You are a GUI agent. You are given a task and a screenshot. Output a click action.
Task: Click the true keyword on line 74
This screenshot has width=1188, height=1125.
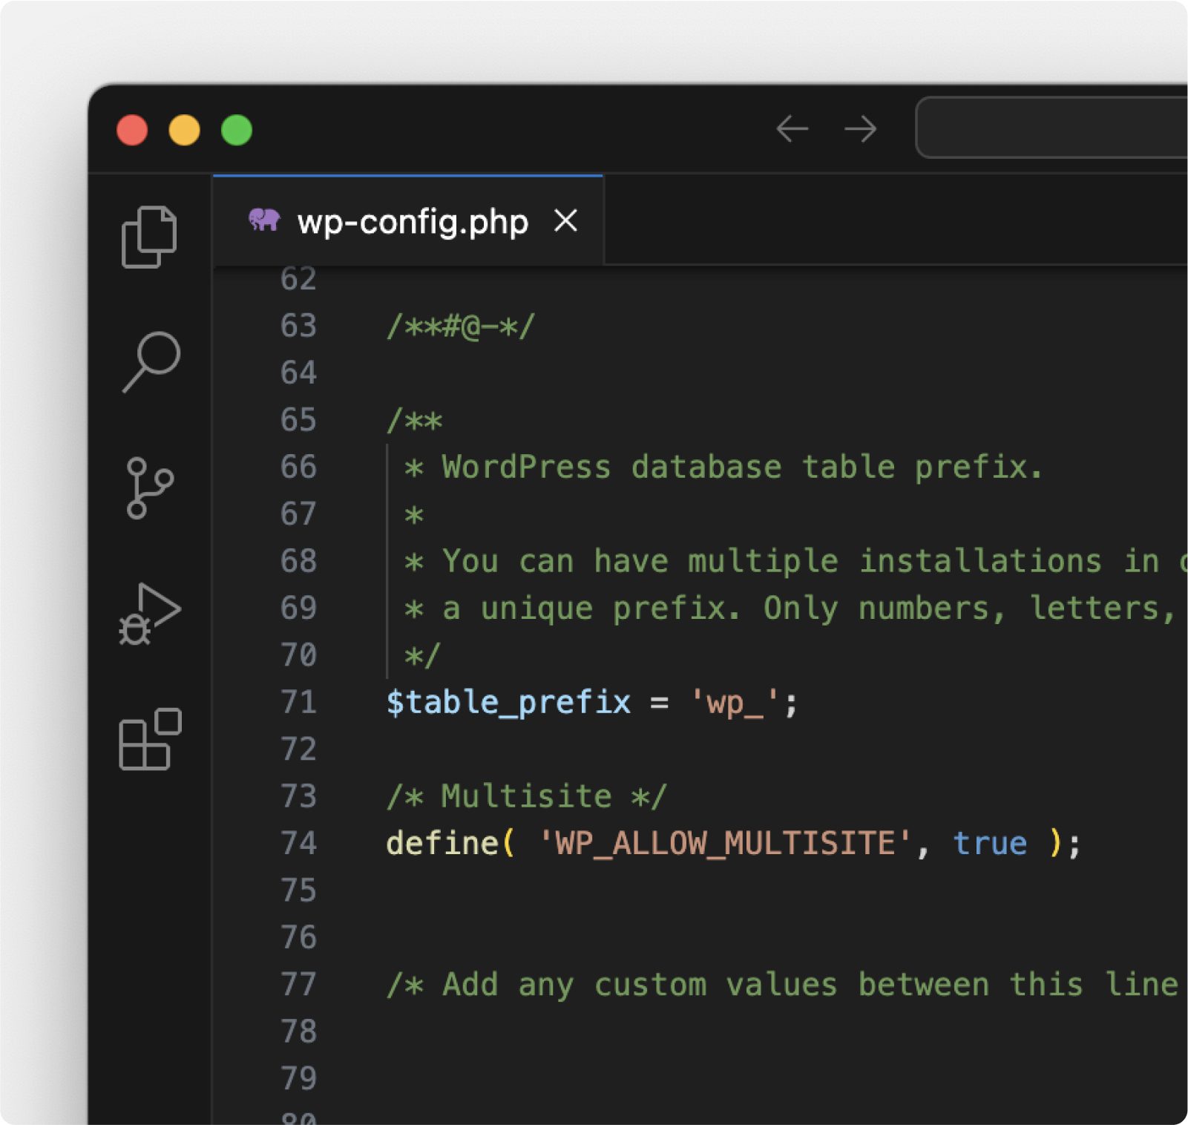point(990,843)
